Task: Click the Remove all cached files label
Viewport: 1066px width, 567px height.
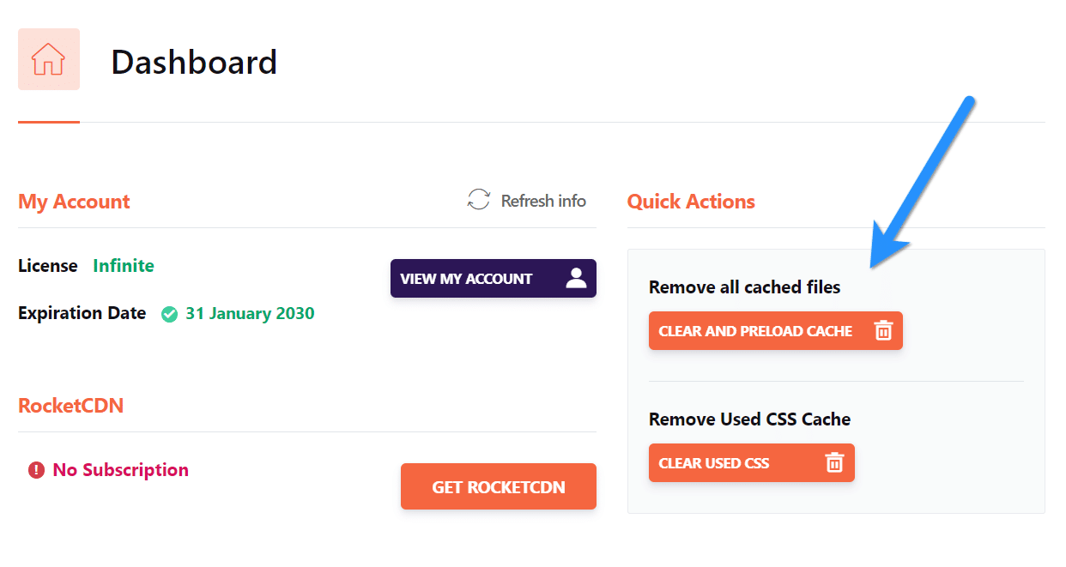Action: pos(745,287)
